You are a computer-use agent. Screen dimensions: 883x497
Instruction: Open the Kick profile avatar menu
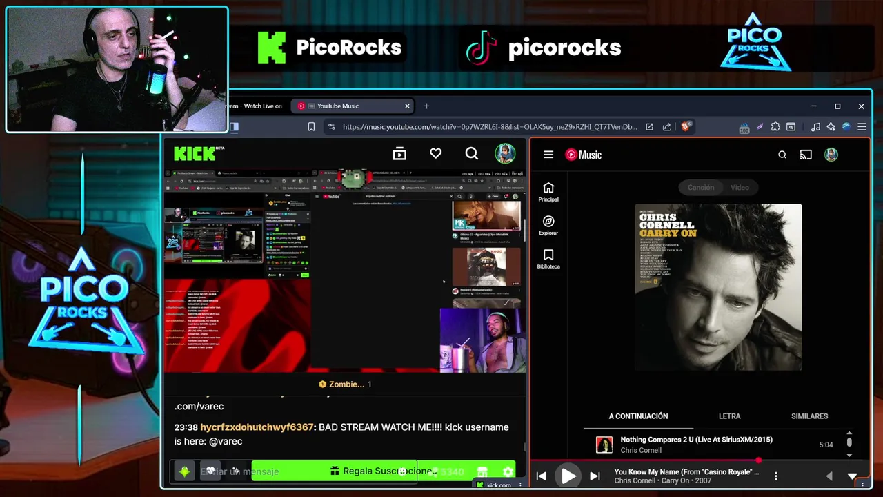[x=505, y=153]
